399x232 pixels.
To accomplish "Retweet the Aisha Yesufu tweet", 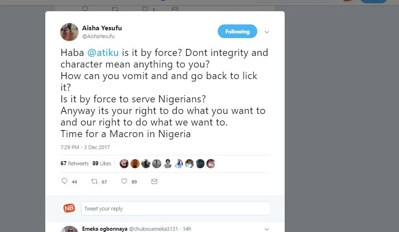I will pos(94,181).
